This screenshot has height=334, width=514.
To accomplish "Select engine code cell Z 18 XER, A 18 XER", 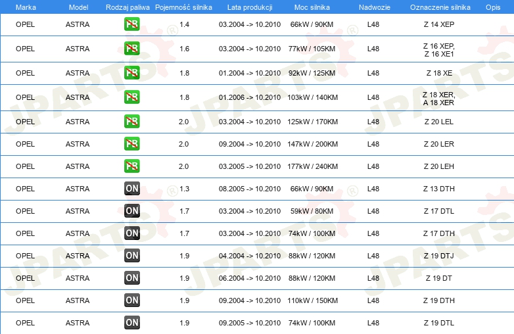I will click(x=439, y=99).
